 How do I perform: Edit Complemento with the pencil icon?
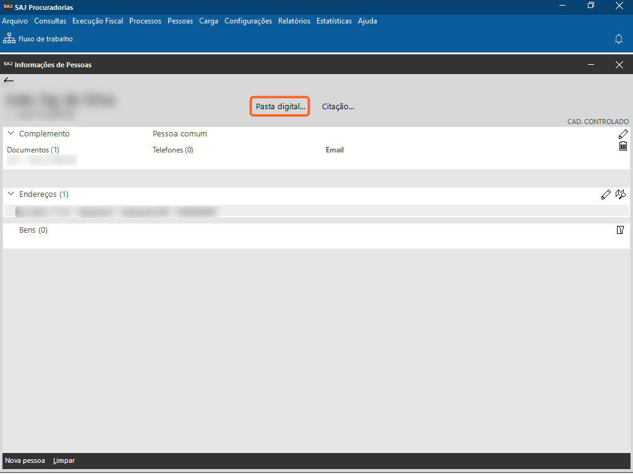click(x=623, y=134)
